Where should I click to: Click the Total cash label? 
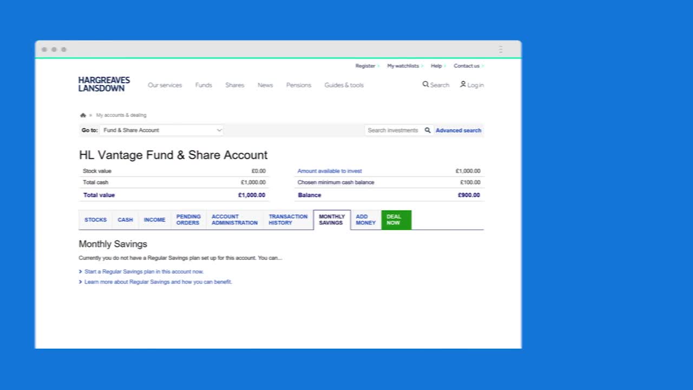pyautogui.click(x=95, y=183)
